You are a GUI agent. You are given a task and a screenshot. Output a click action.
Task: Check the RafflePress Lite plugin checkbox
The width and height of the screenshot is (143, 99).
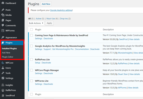point(31,59)
